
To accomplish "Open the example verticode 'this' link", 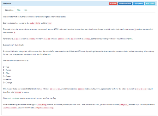I will [131, 39].
